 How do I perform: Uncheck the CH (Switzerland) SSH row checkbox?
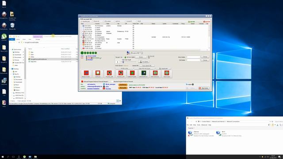(81, 37)
